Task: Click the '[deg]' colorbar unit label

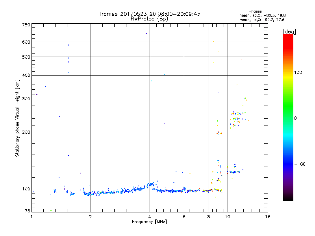Action: 289,31
